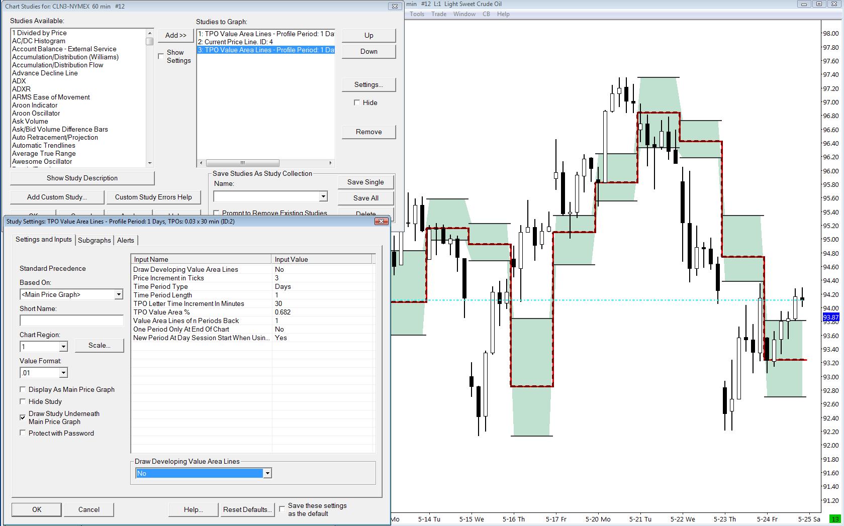Open Help... in Study Settings
Screen dimensions: 844x526
(194, 509)
